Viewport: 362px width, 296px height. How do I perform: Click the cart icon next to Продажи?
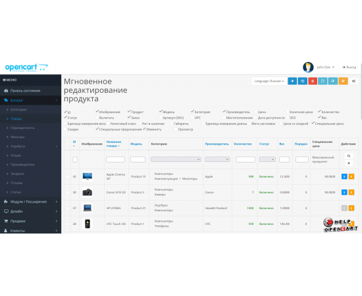(x=6, y=221)
